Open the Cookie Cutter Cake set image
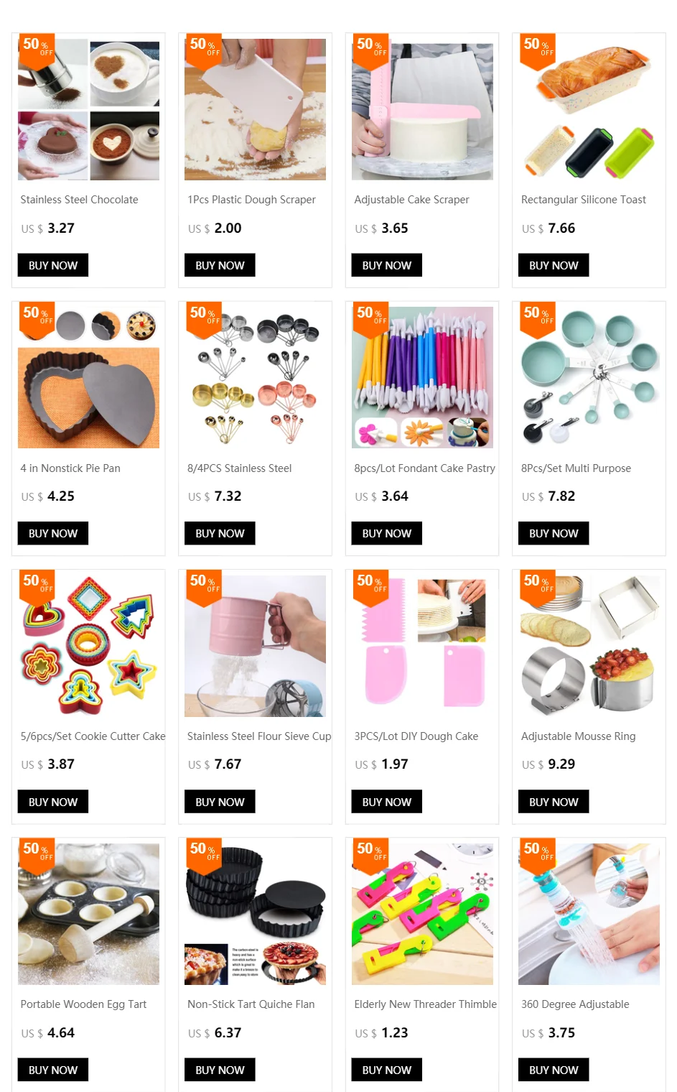The width and height of the screenshot is (677, 1092). click(88, 645)
